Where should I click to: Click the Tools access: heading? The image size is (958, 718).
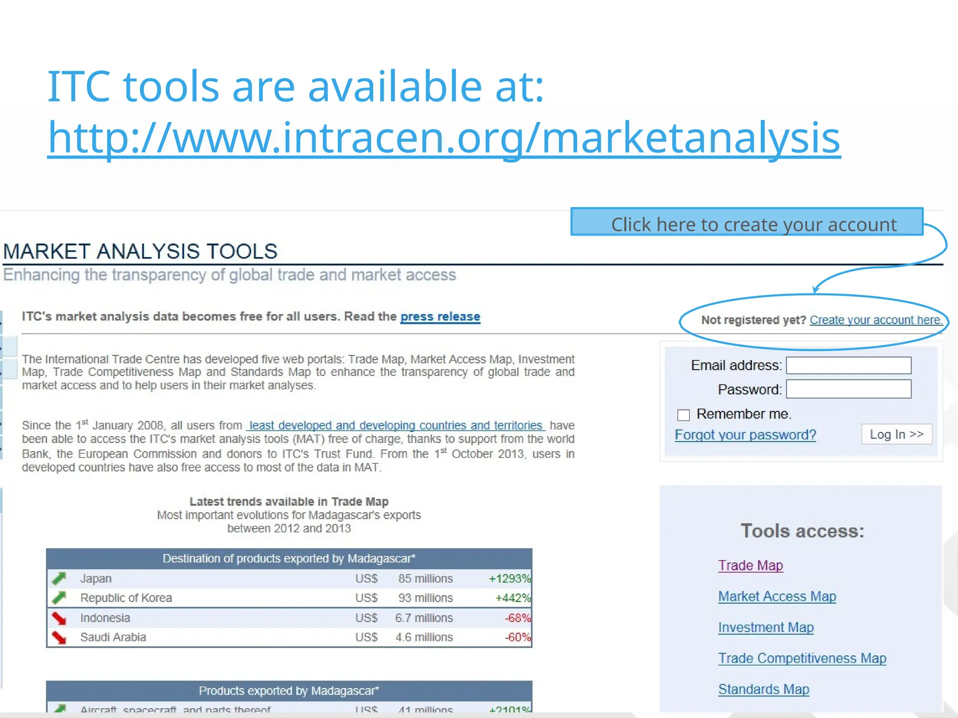803,531
